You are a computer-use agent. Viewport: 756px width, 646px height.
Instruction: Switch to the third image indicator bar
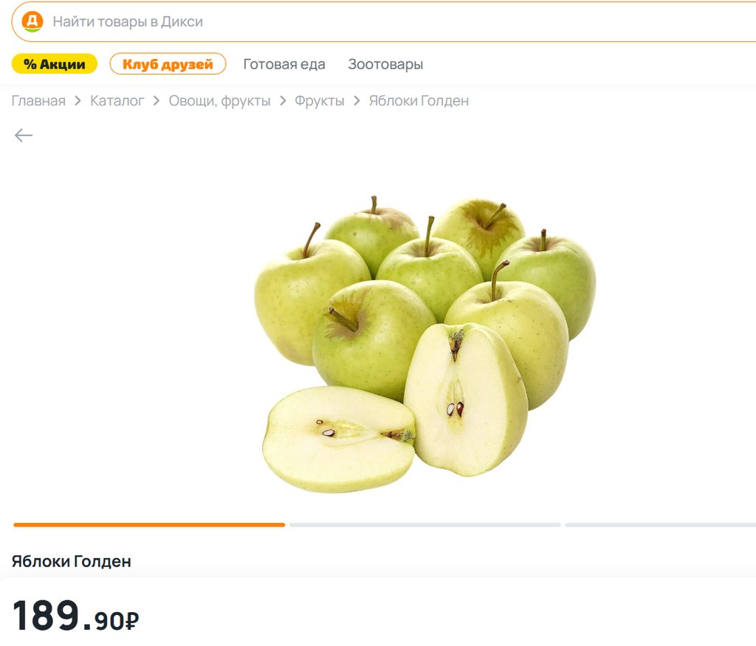(x=661, y=524)
